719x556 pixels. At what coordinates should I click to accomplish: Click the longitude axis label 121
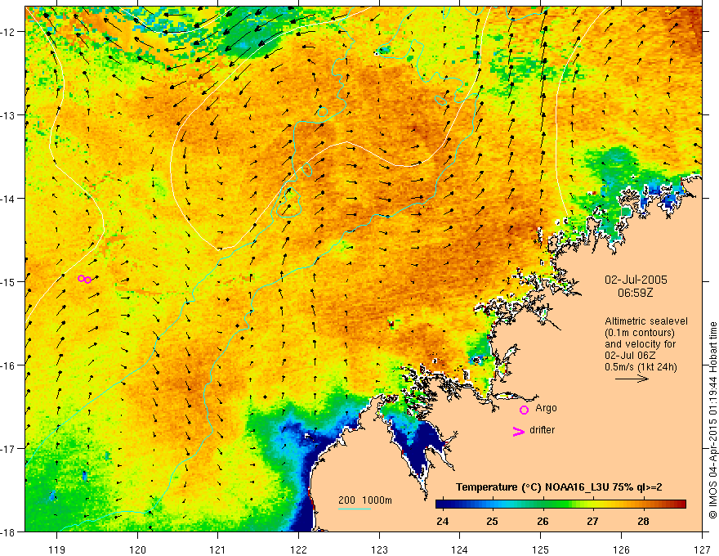click(218, 549)
